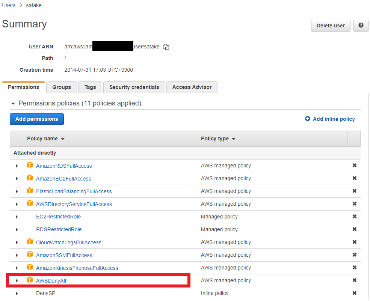Delete the DenySP inline policy via X

355,293
